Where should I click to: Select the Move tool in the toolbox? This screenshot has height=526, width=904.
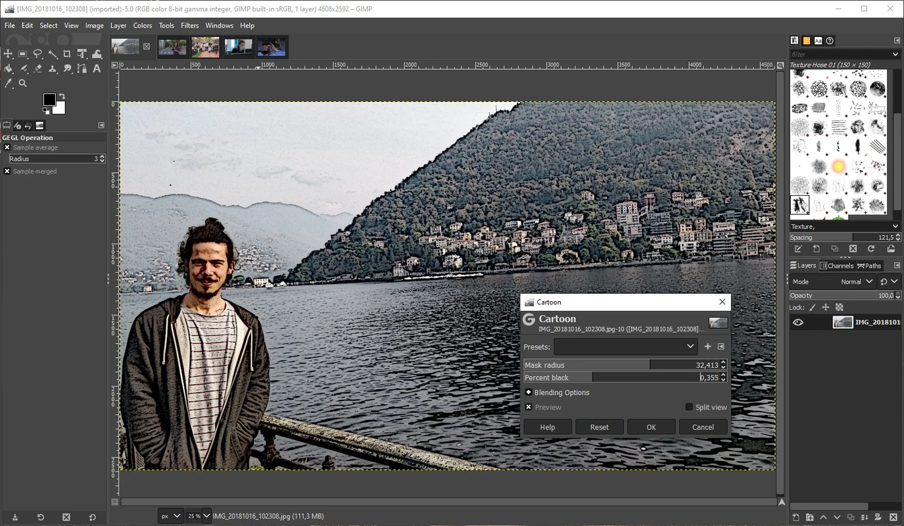point(9,54)
